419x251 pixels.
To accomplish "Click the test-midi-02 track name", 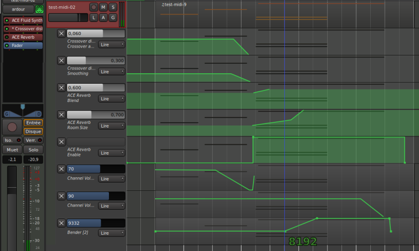I will pos(62,7).
